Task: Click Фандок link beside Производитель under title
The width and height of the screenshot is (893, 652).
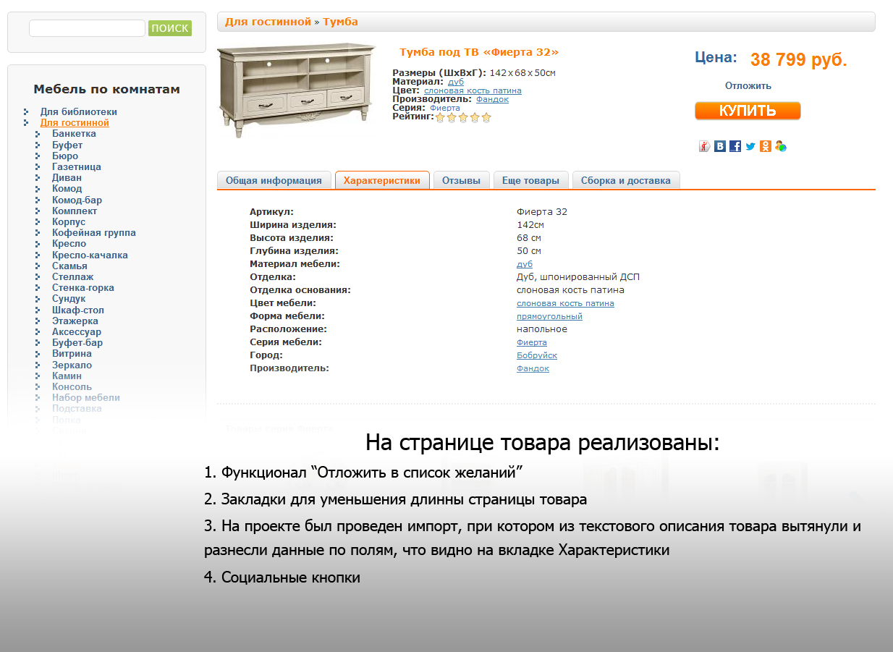Action: coord(492,99)
